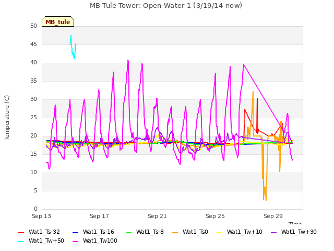Click the Wat1_Ts0 legend label

195,232
